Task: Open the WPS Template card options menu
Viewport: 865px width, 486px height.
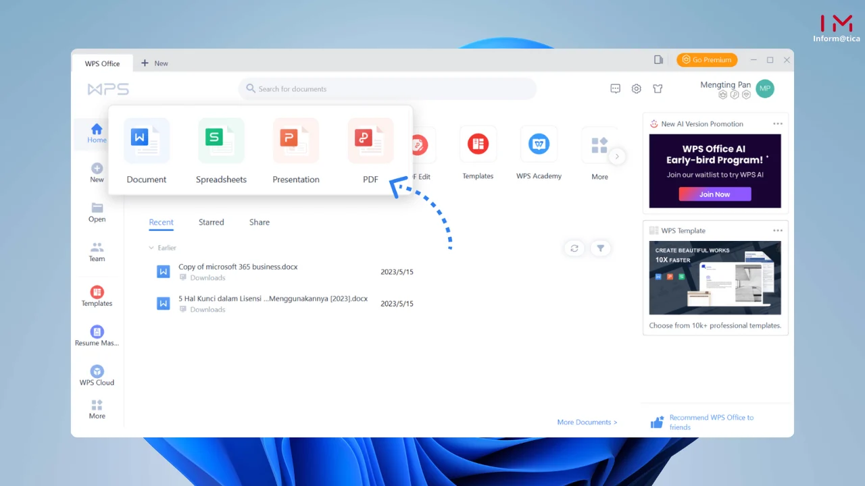Action: click(777, 231)
